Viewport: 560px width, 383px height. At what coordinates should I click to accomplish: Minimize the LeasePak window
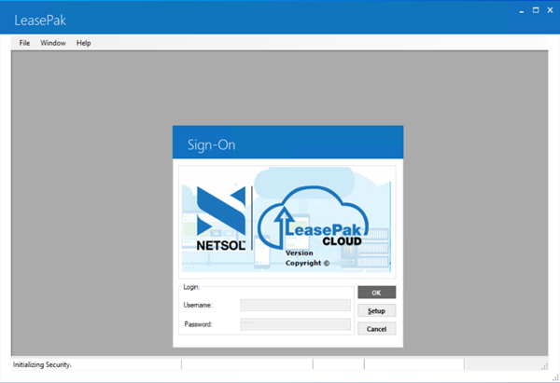point(522,10)
